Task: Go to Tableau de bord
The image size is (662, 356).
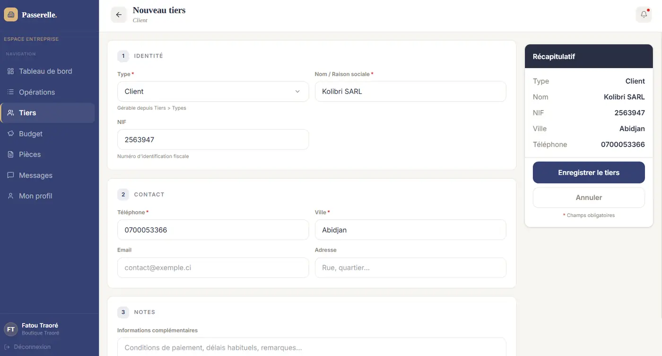Action: (47, 71)
